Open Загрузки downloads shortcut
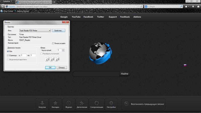The height and width of the screenshot is (113, 201). coord(42,104)
